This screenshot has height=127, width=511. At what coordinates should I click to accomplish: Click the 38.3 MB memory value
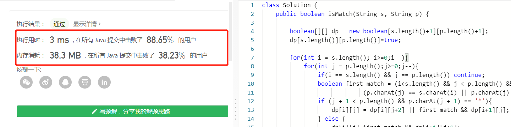pyautogui.click(x=65, y=55)
